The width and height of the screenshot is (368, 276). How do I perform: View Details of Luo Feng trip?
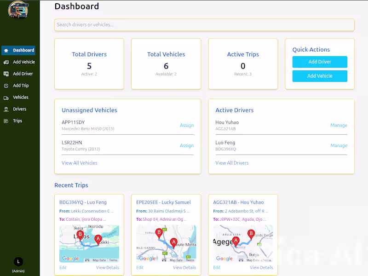(108, 268)
